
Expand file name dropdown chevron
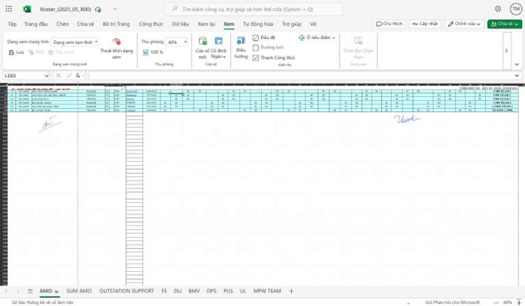[x=115, y=9]
